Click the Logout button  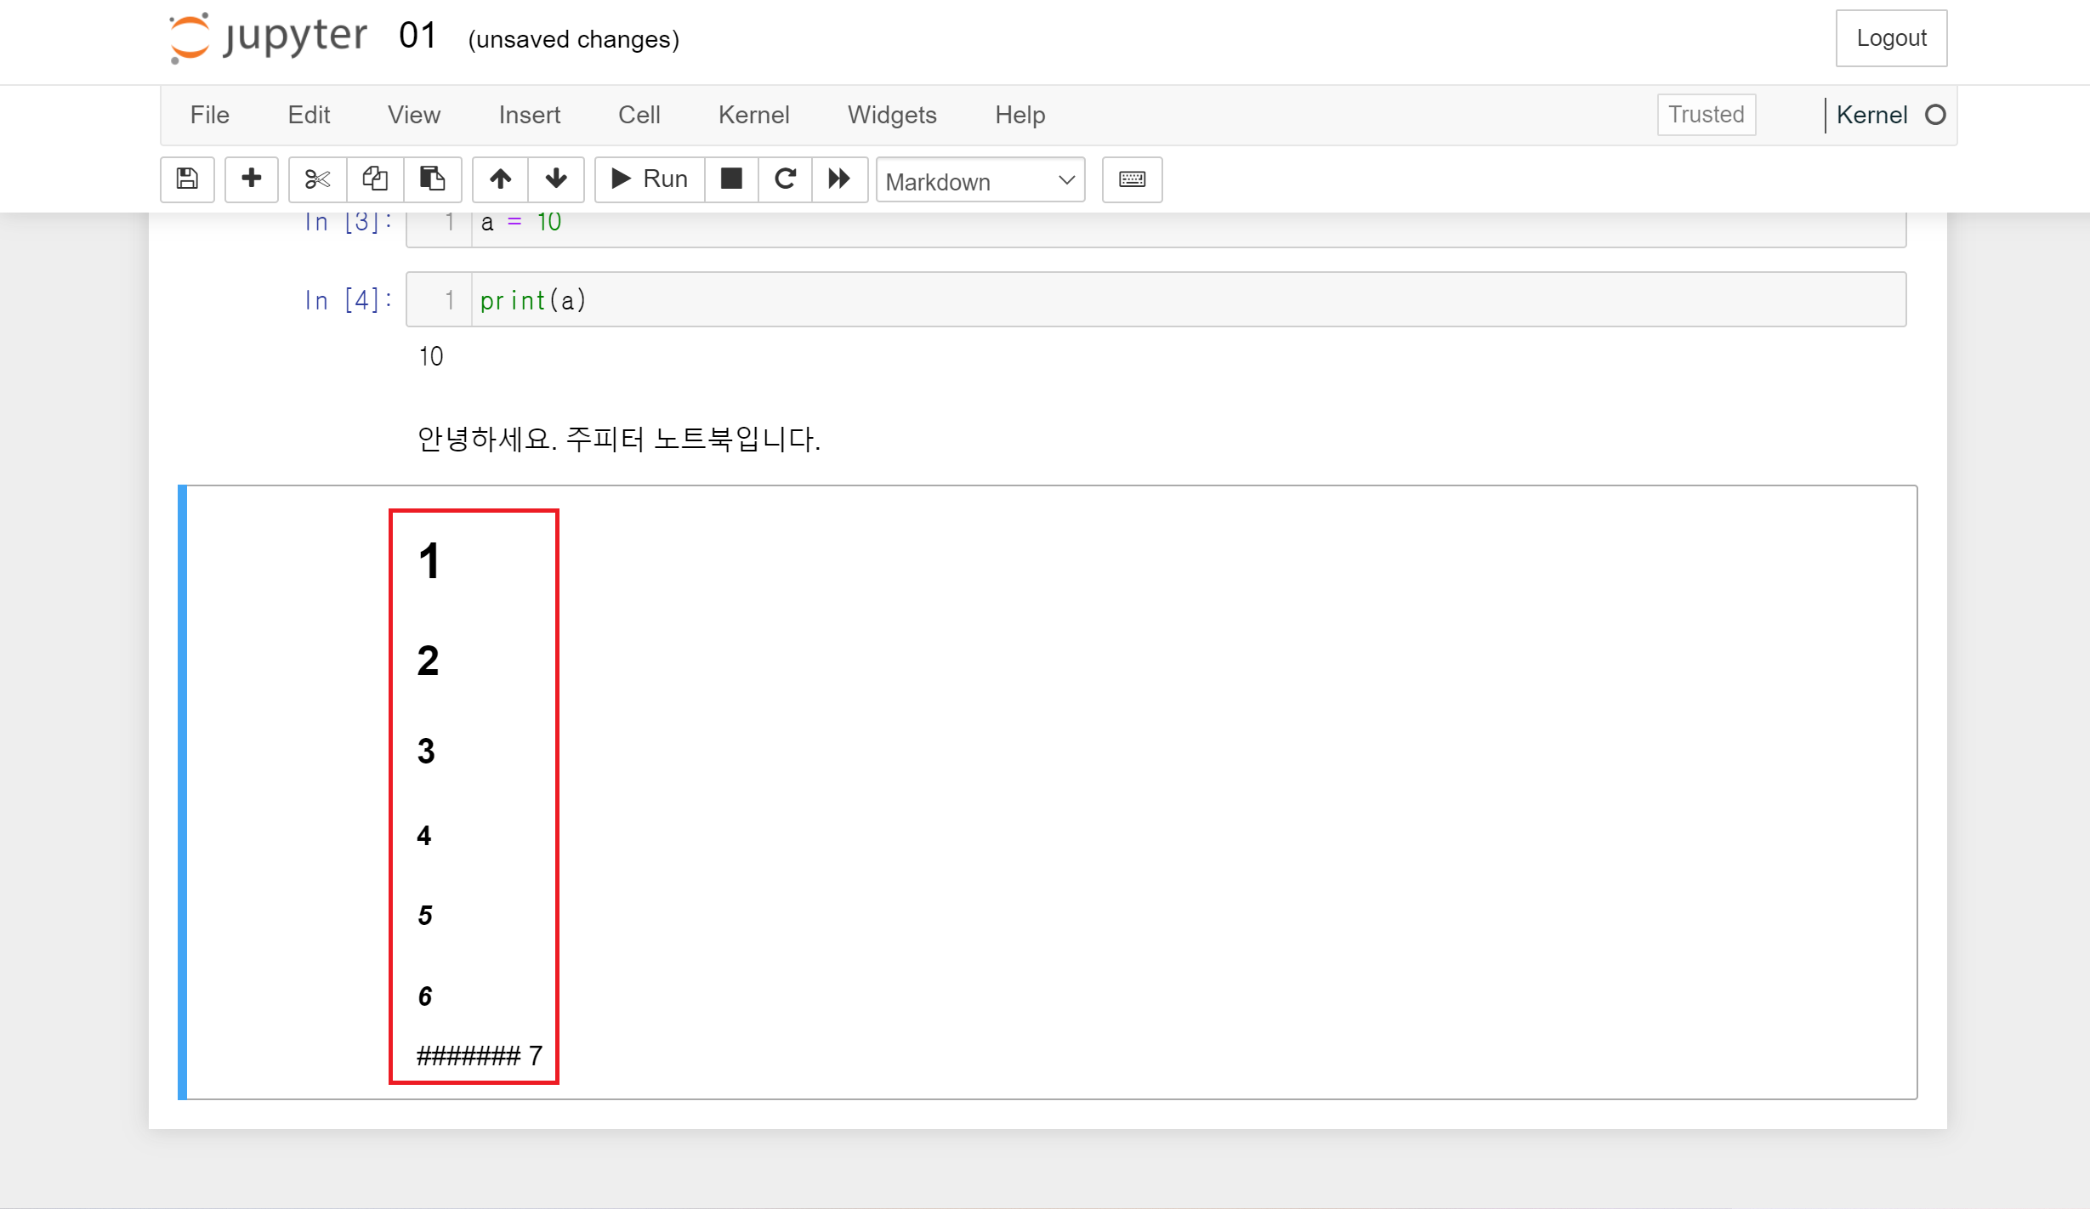tap(1890, 38)
